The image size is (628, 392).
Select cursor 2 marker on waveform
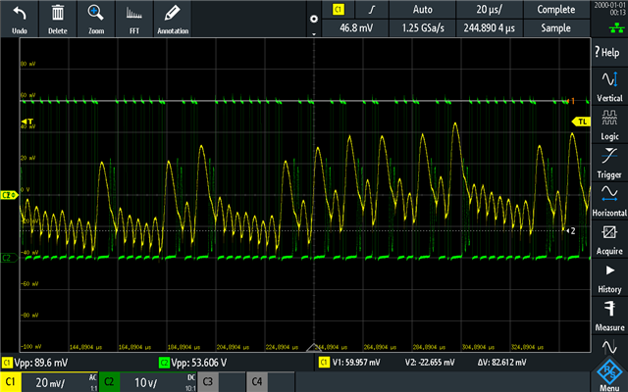[x=571, y=231]
